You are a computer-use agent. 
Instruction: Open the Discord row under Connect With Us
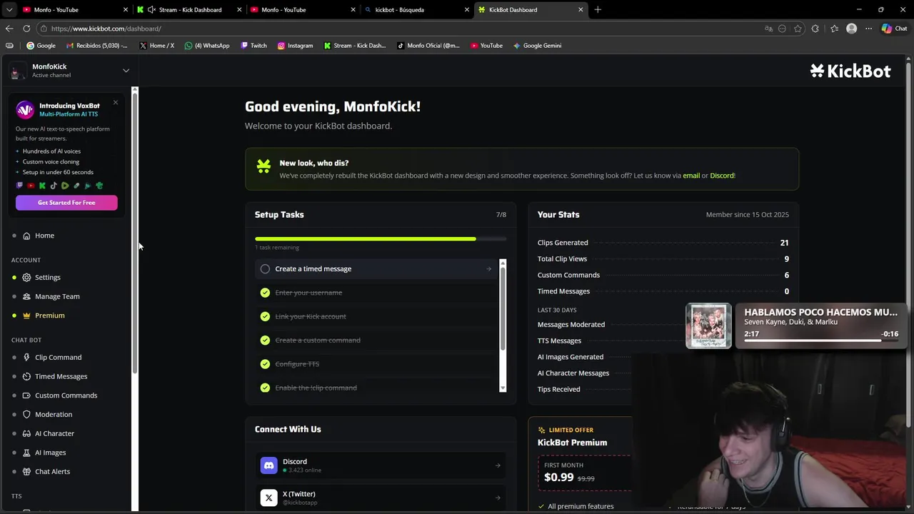point(381,465)
